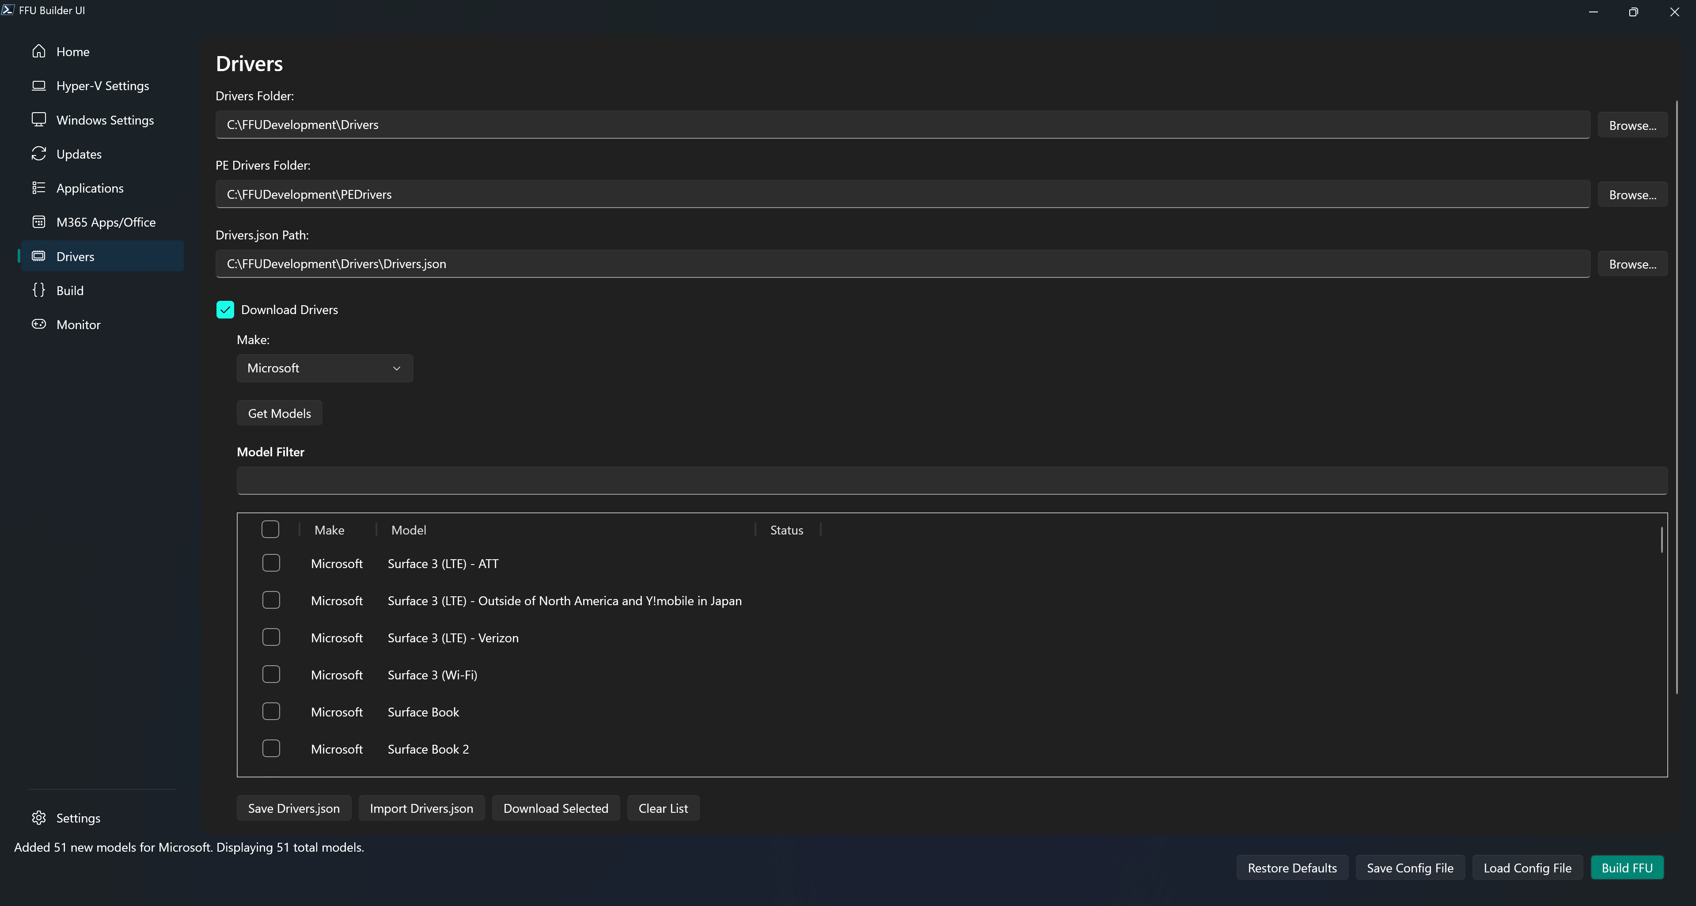Click the Monitor gamepad icon
This screenshot has width=1696, height=906.
39,325
